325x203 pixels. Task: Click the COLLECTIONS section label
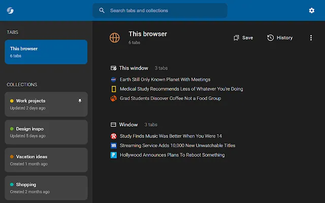(22, 85)
